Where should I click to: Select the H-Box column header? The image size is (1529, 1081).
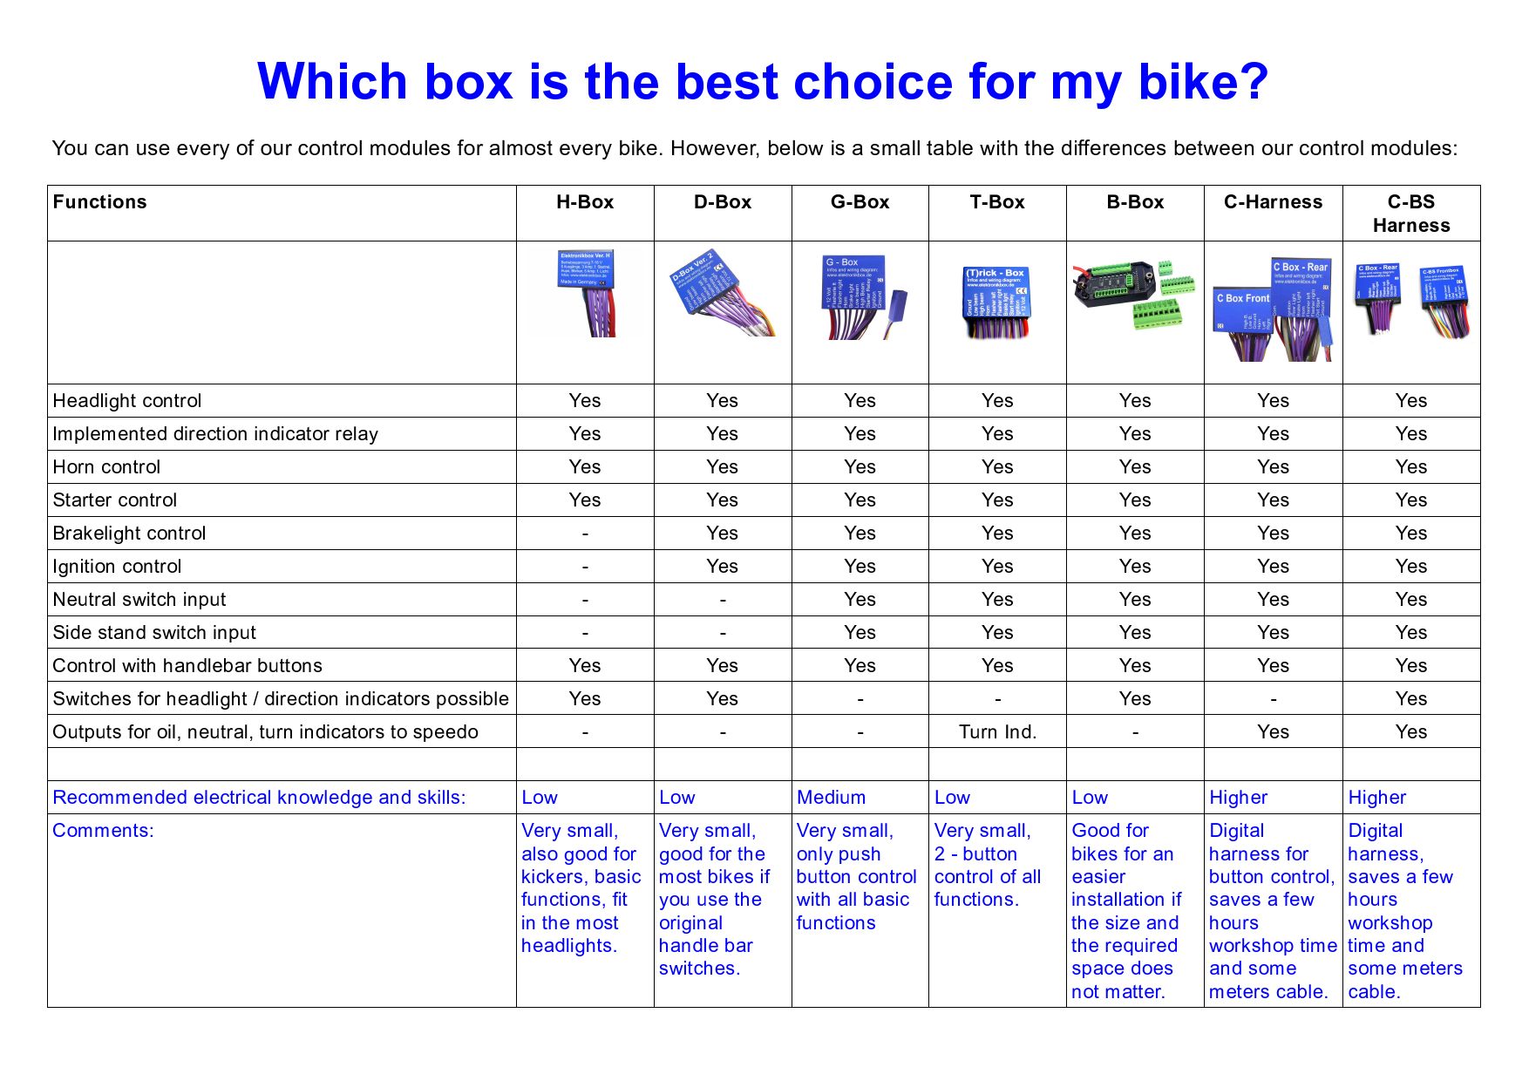pyautogui.click(x=585, y=202)
